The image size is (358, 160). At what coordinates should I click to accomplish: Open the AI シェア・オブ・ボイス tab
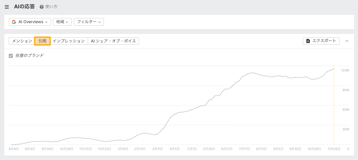tap(113, 41)
